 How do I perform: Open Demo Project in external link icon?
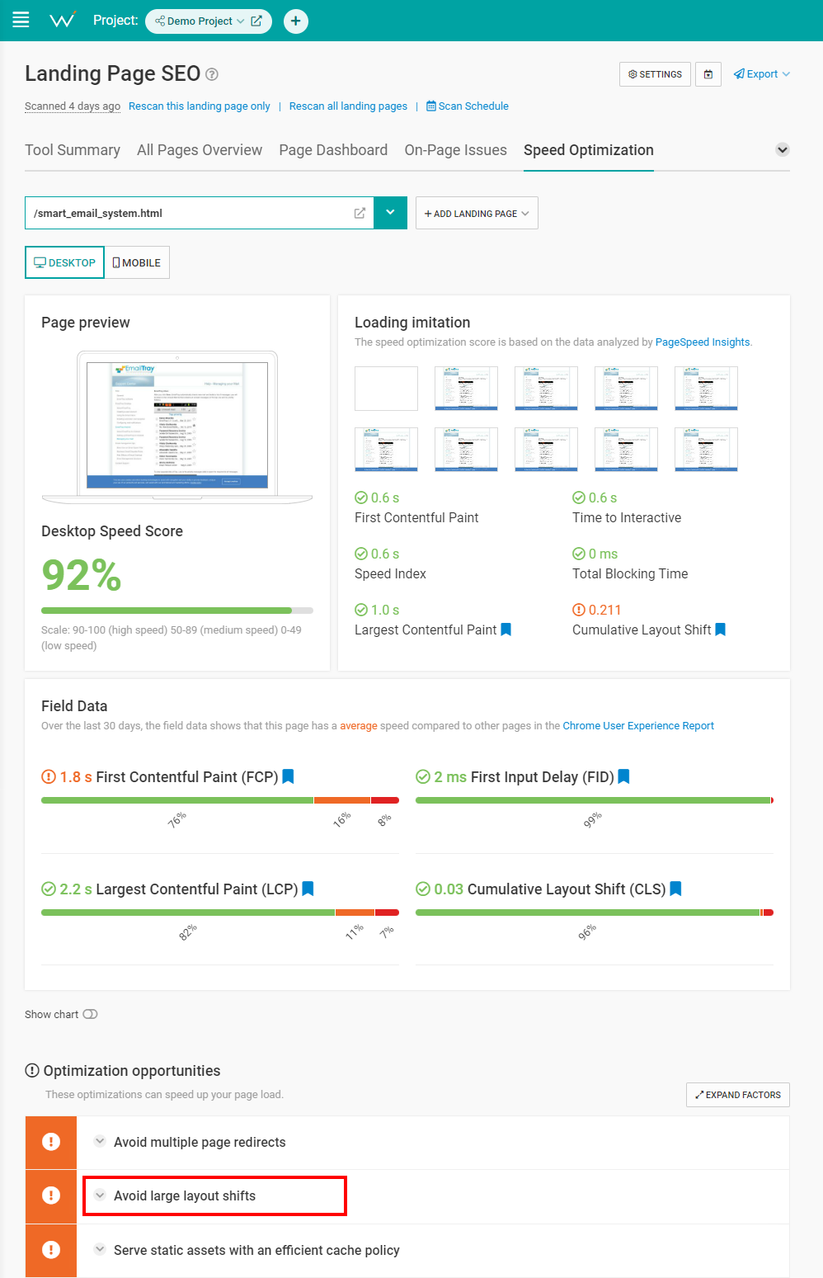point(256,21)
